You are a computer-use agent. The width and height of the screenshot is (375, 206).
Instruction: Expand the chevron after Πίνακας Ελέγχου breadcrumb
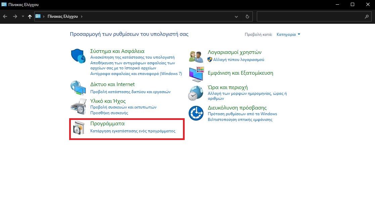tap(82, 16)
